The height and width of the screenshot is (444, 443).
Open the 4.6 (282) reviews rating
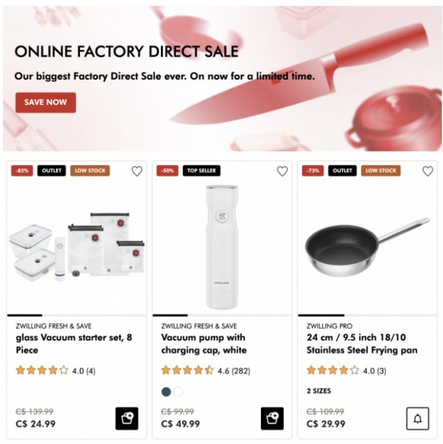pyautogui.click(x=206, y=371)
